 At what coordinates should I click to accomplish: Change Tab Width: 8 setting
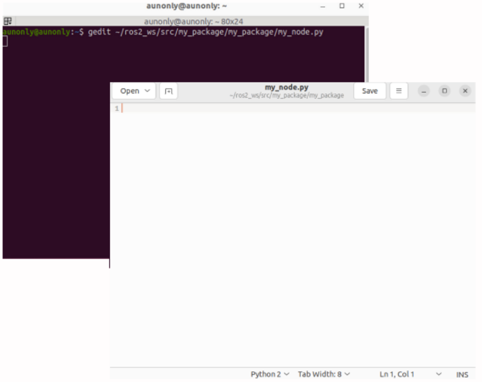(x=324, y=374)
